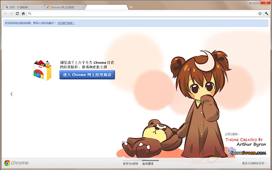The image size is (272, 170).
Task: Close the Chrome 网上应用店 tab
Action: (83, 7)
